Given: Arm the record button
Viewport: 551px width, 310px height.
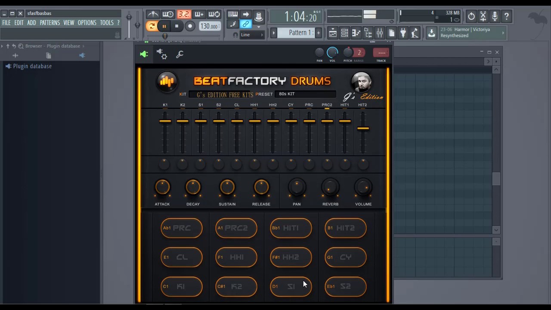Looking at the screenshot, I should (190, 26).
